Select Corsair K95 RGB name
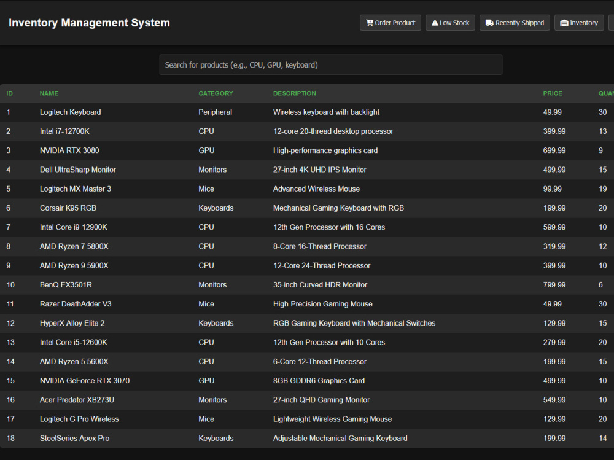This screenshot has width=614, height=460. pyautogui.click(x=68, y=208)
